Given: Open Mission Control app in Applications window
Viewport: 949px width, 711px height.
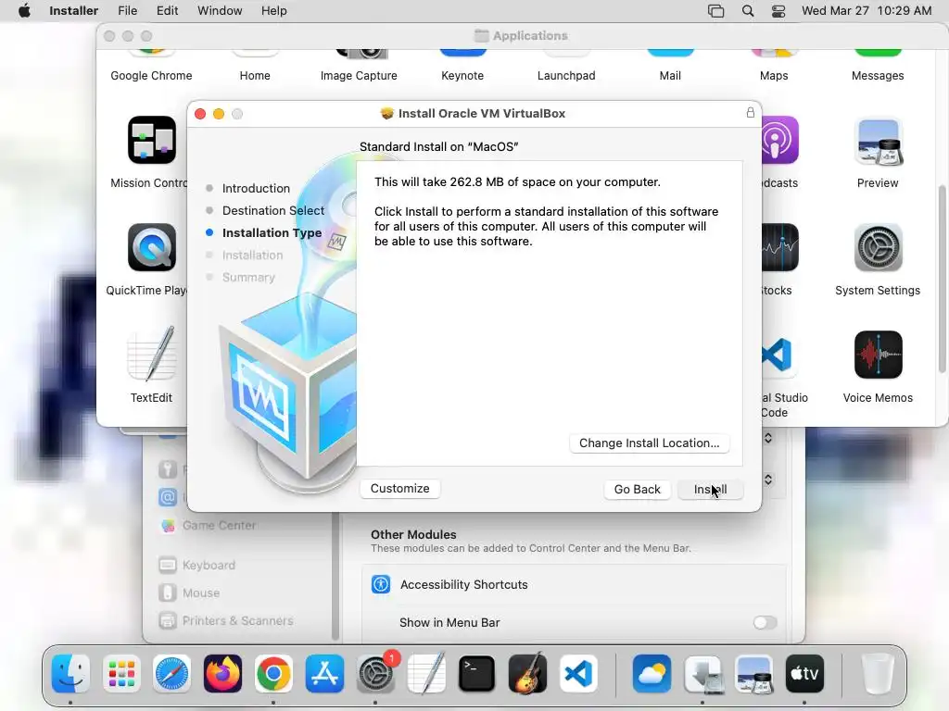Looking at the screenshot, I should pyautogui.click(x=151, y=141).
